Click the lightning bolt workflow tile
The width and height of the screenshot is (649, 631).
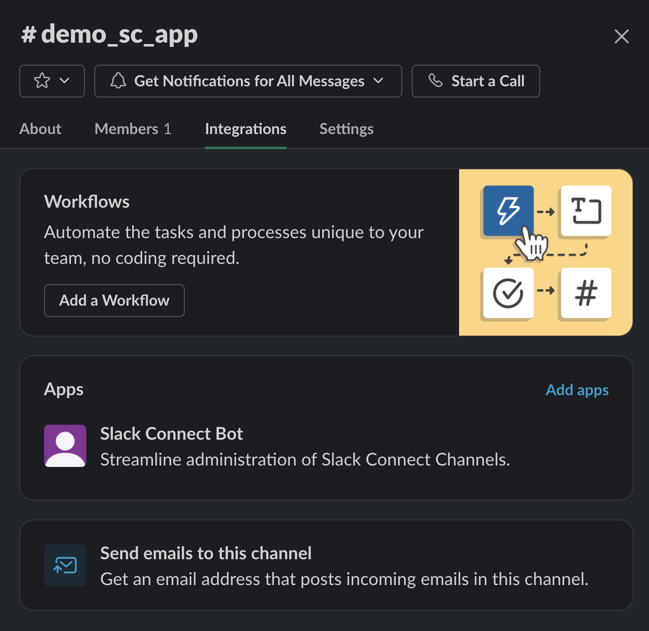508,210
